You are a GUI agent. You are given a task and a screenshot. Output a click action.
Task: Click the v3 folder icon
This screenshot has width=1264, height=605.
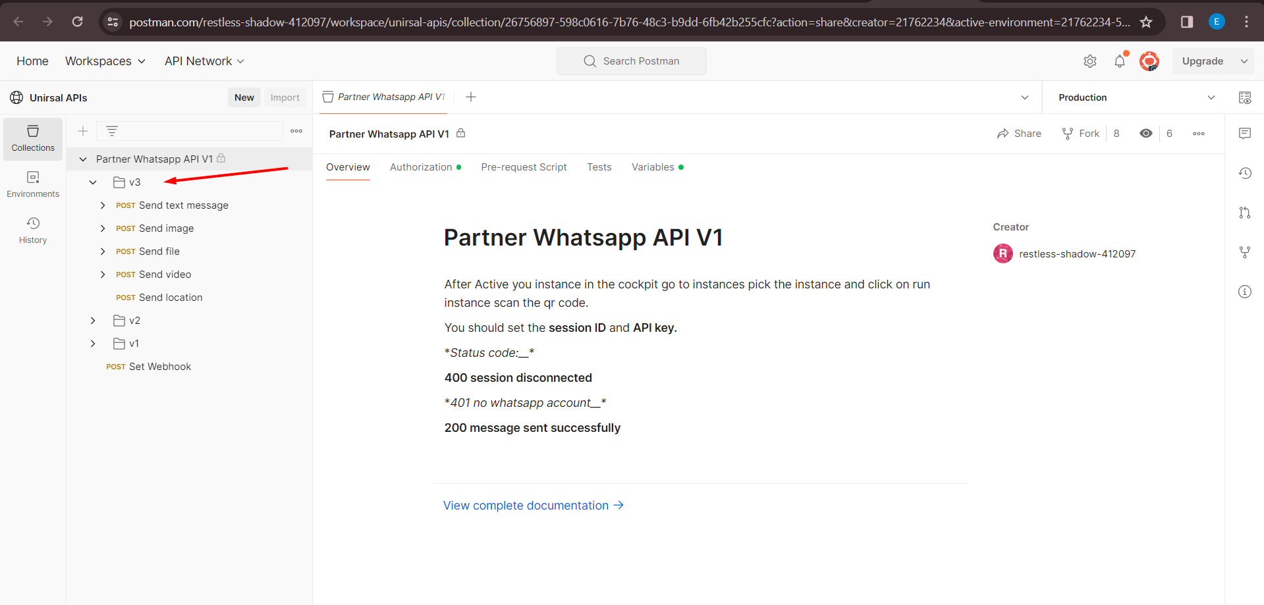click(119, 182)
